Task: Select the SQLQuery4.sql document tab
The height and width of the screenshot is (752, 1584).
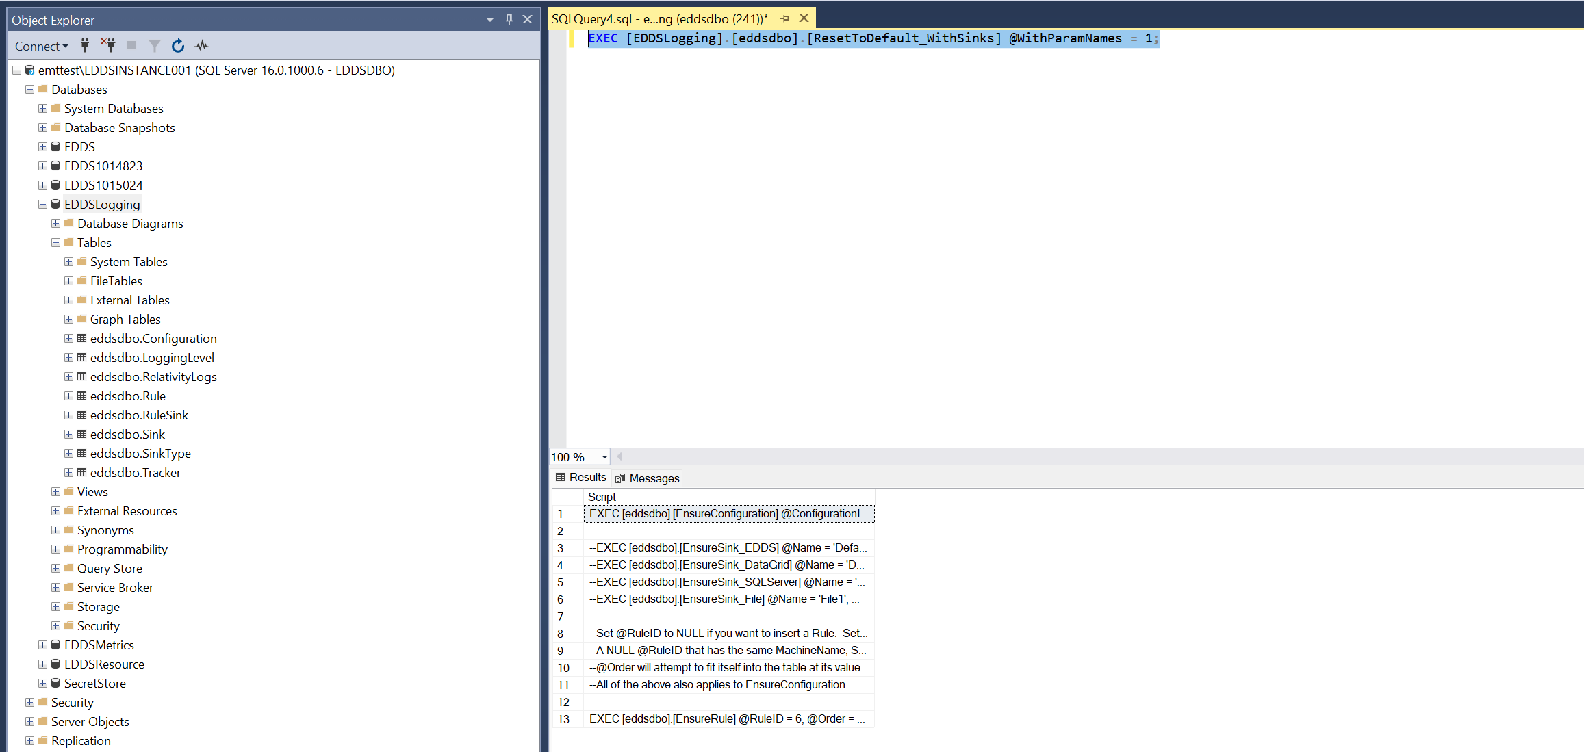Action: click(x=659, y=19)
